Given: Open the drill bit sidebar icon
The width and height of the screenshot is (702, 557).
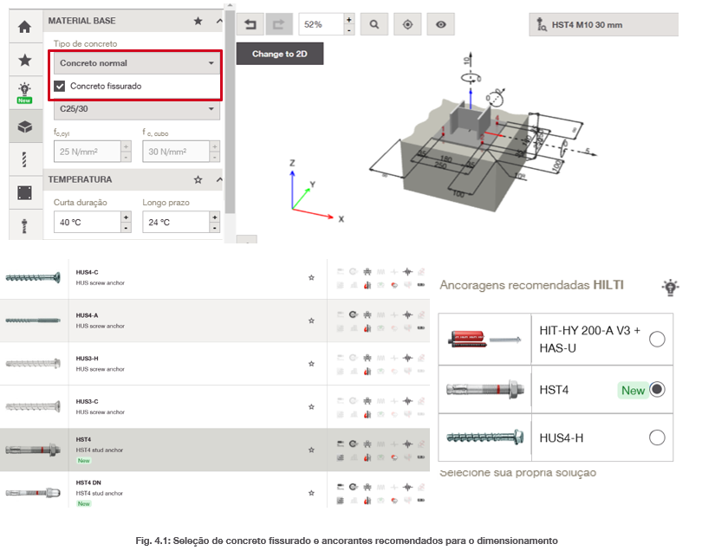Looking at the screenshot, I should [25, 159].
